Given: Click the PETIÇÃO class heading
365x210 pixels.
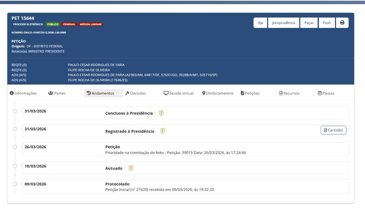Looking at the screenshot, I should click(x=19, y=41).
